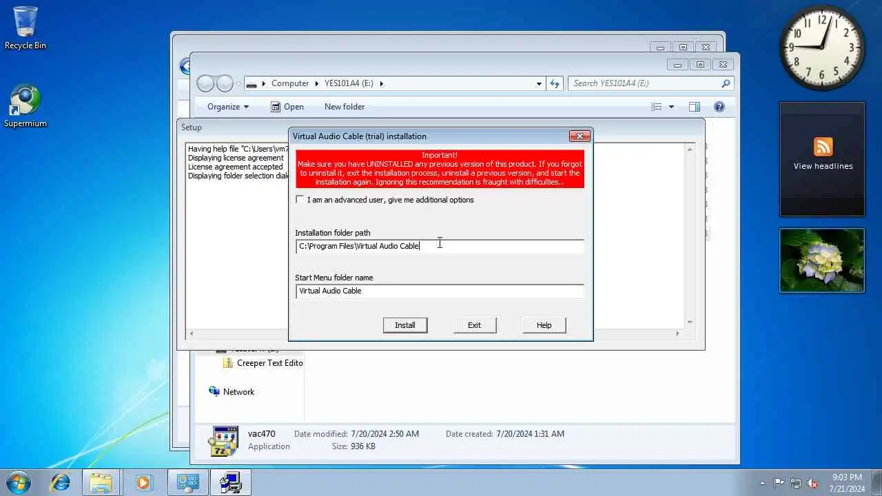Switch to the Setup installer taskbar icon
The image size is (882, 496).
230,482
